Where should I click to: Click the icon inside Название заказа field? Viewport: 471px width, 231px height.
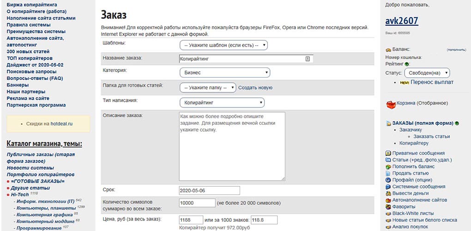tap(307, 59)
